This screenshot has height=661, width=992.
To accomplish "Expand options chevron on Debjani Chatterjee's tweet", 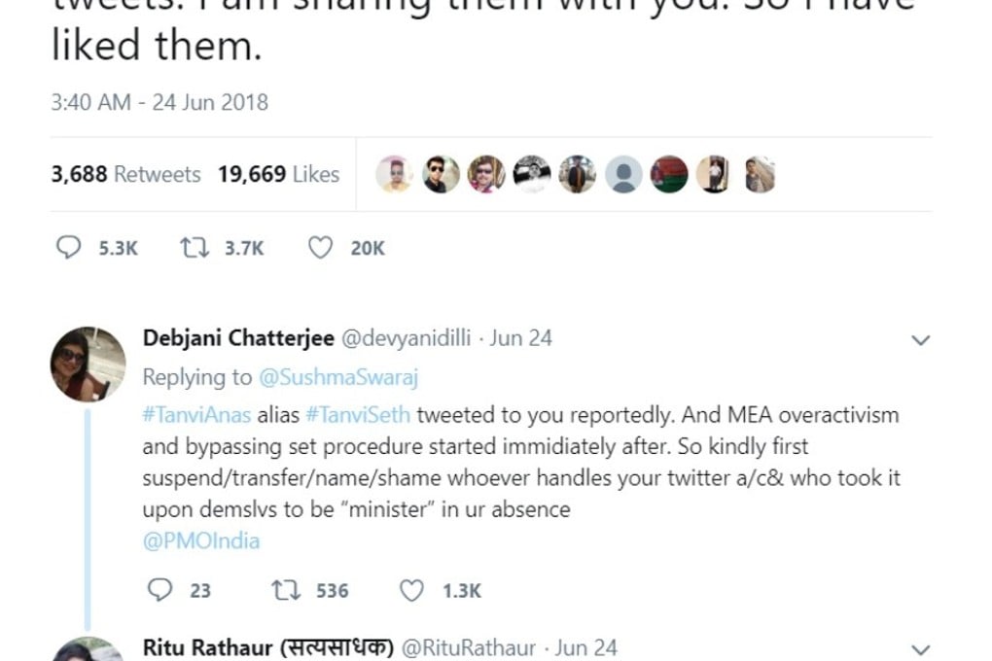I will (919, 340).
